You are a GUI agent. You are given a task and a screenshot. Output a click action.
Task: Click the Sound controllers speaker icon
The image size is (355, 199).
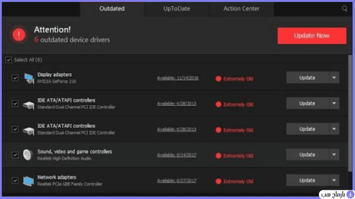pos(28,155)
